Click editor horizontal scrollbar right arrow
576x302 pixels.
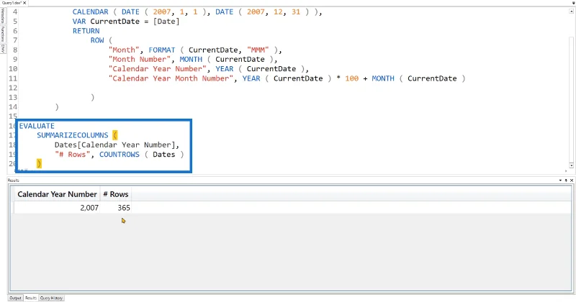pos(566,170)
